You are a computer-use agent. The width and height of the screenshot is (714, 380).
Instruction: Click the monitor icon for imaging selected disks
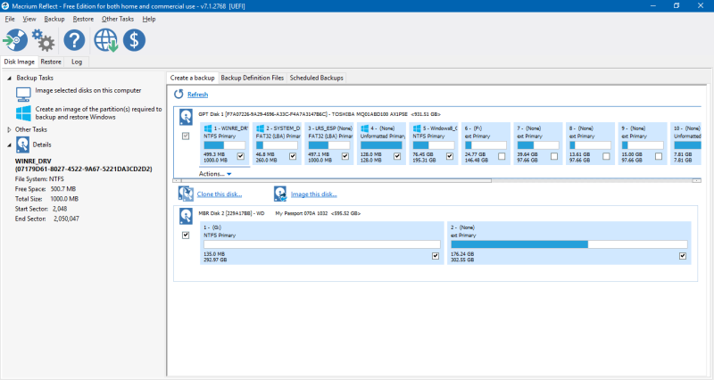coord(24,93)
